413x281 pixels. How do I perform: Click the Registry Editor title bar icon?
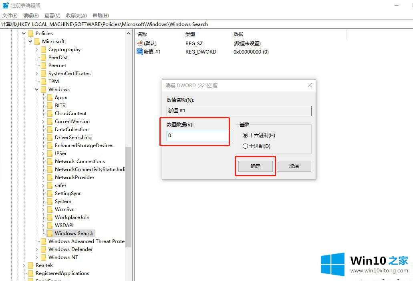click(6, 6)
